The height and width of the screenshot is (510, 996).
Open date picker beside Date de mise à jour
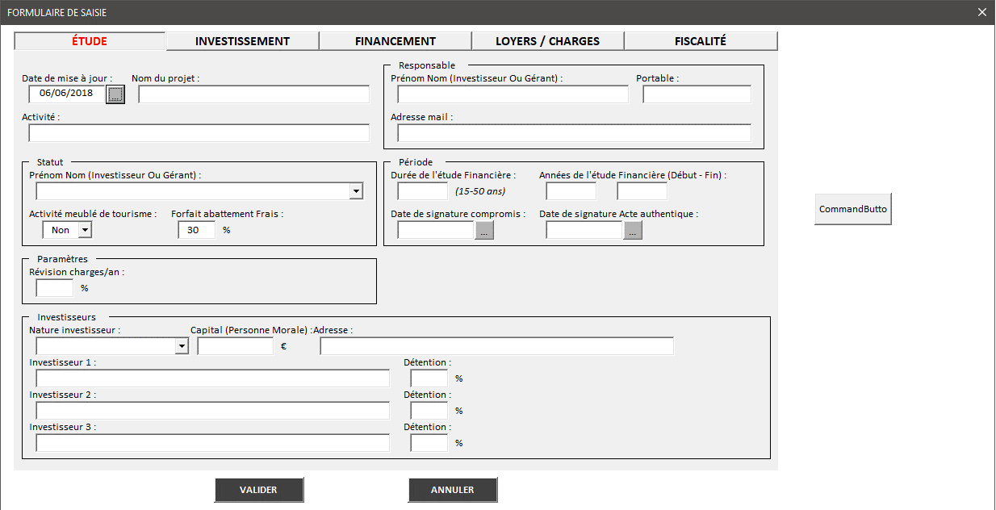point(116,94)
